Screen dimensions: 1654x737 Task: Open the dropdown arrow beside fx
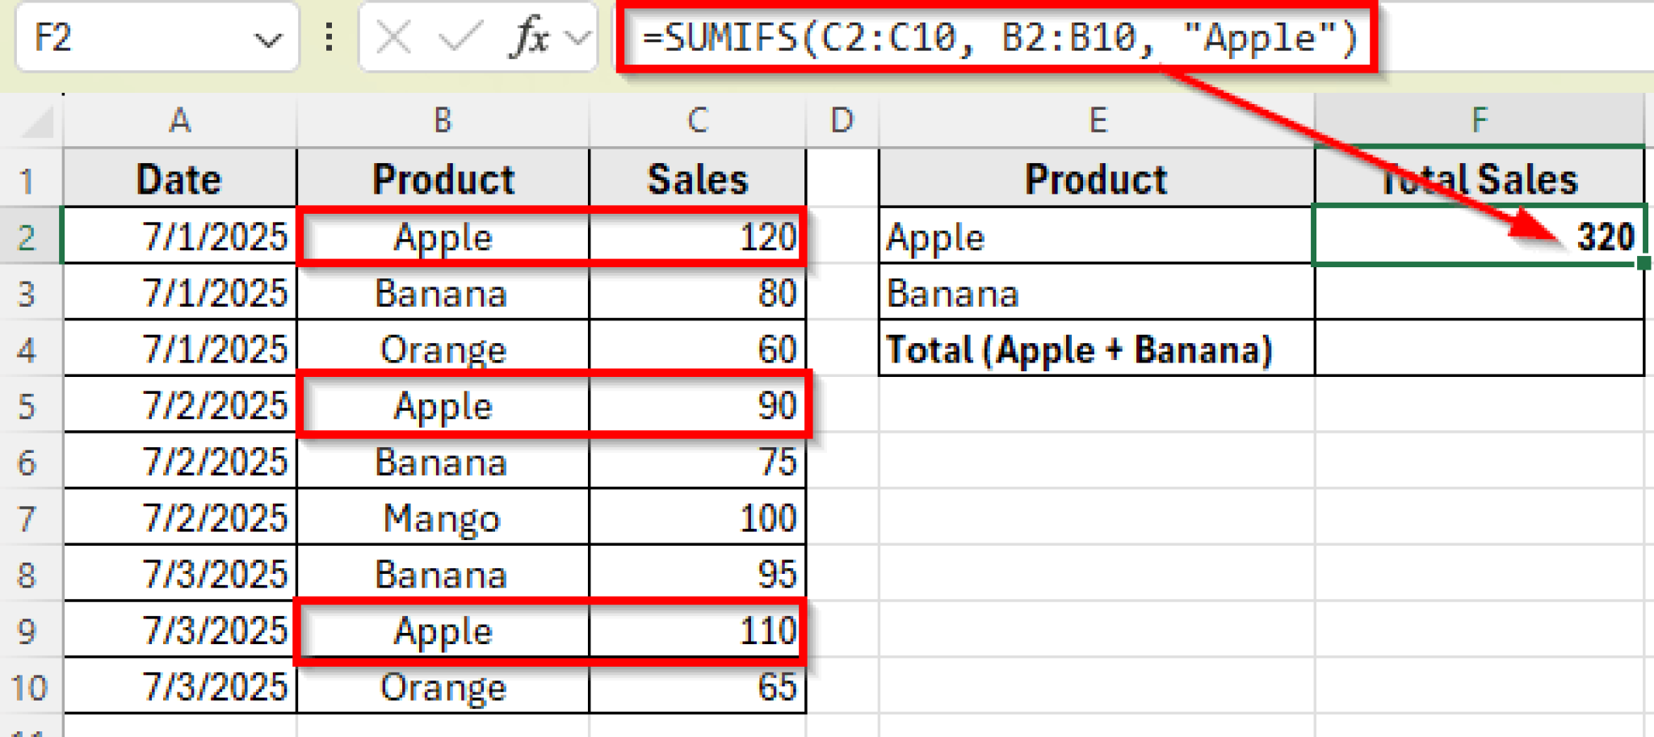click(x=577, y=38)
